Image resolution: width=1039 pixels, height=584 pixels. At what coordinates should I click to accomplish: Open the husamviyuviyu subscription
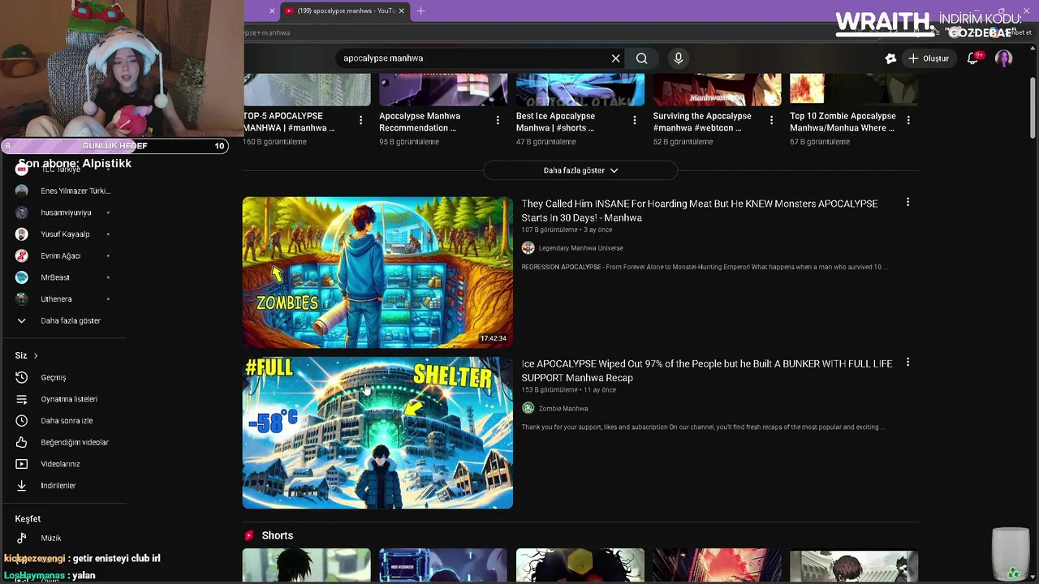[64, 213]
